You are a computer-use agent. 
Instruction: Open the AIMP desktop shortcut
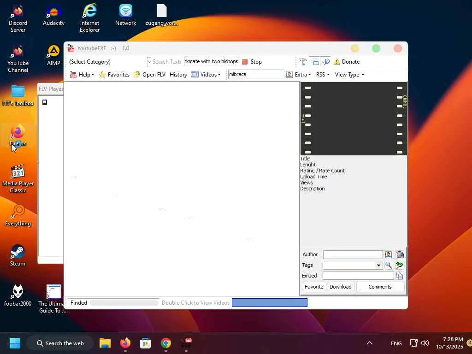[x=53, y=55]
